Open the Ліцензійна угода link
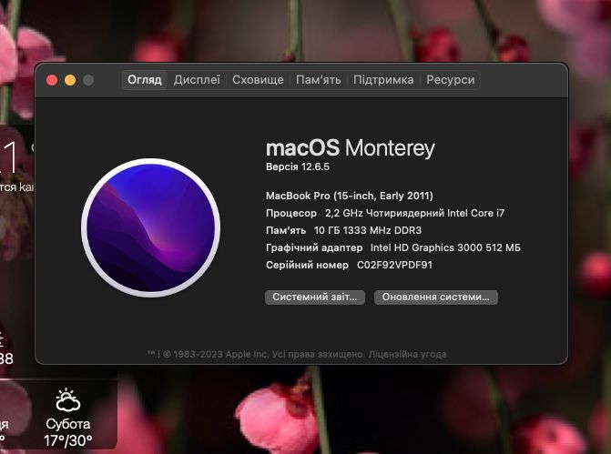 point(407,354)
